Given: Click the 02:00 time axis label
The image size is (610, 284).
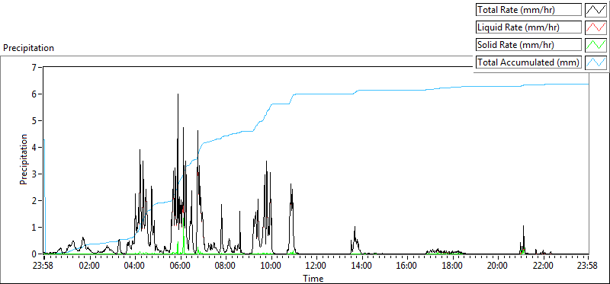Looking at the screenshot, I should (x=90, y=266).
